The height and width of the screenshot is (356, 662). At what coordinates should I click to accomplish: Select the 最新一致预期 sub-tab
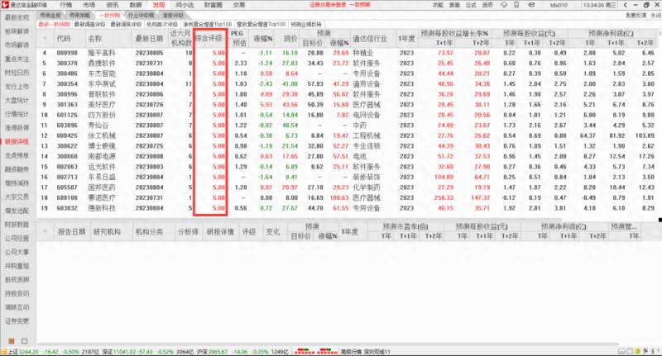pos(54,25)
